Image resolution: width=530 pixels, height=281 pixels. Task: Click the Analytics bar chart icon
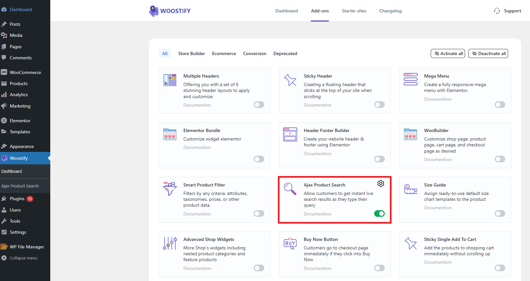(x=4, y=95)
